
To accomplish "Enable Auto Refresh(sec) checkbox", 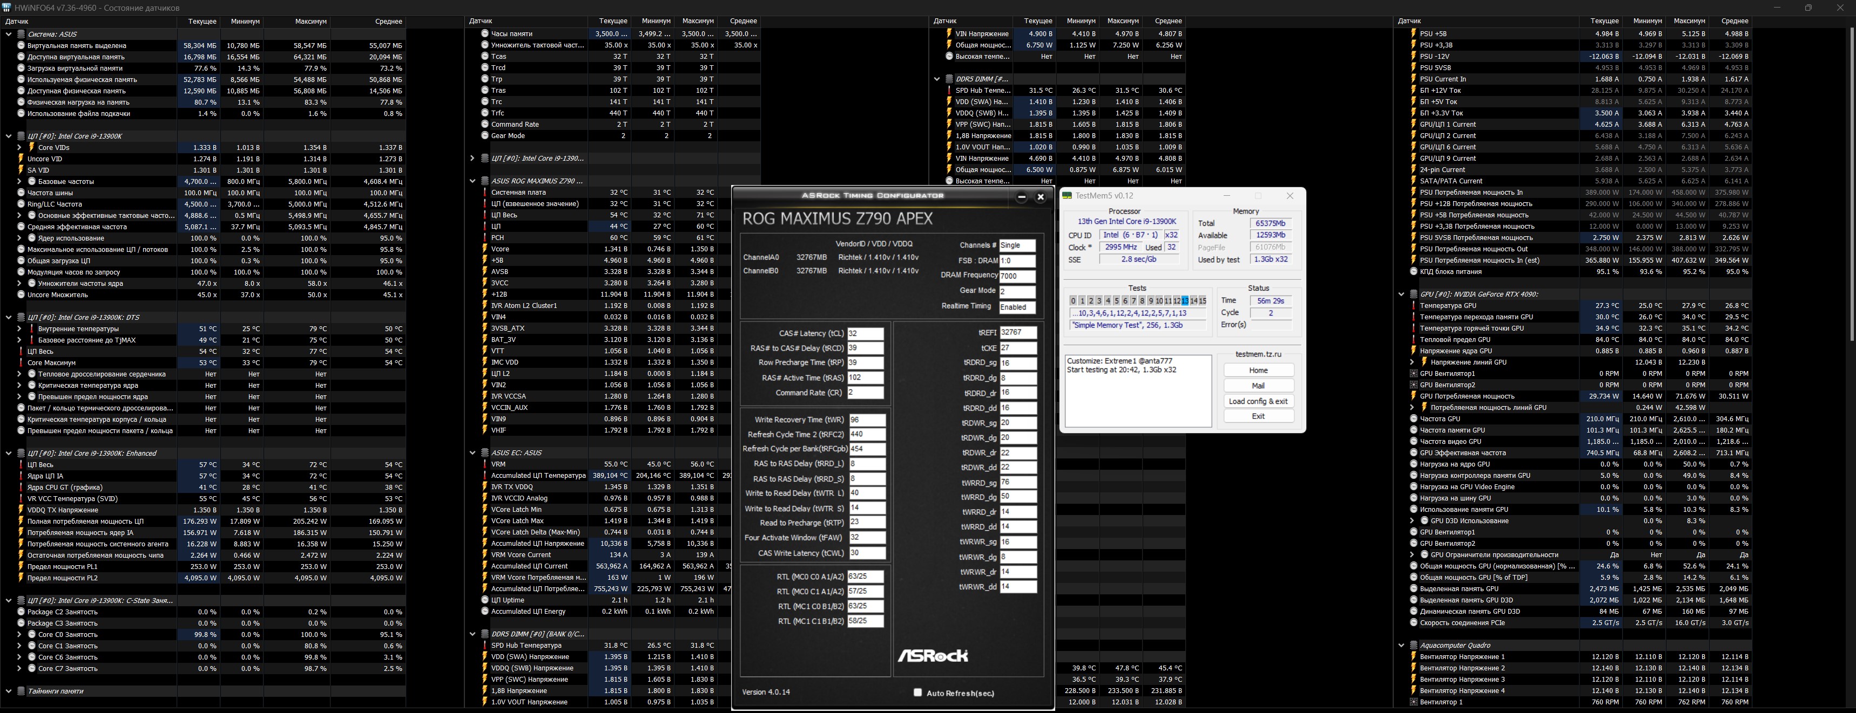I will point(917,693).
